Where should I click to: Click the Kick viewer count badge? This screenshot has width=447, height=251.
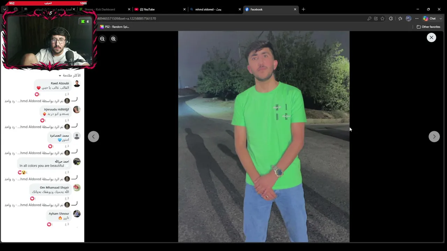click(x=85, y=22)
